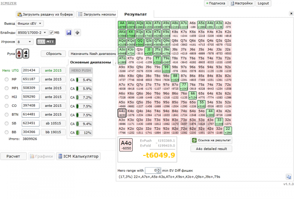Screen dimensions: 294x199
Task: Click the ace of hearts hand card
Action: 19,54
